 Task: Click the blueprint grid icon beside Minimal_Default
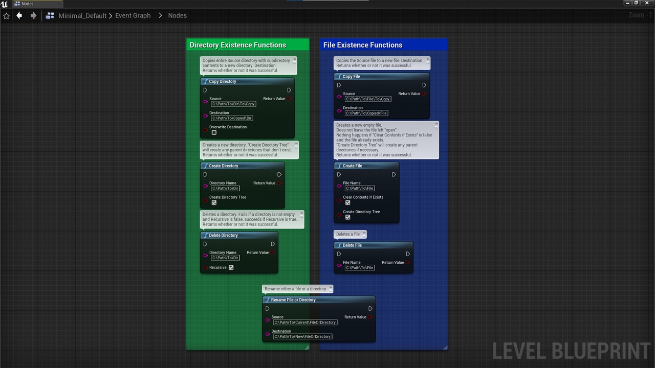50,16
